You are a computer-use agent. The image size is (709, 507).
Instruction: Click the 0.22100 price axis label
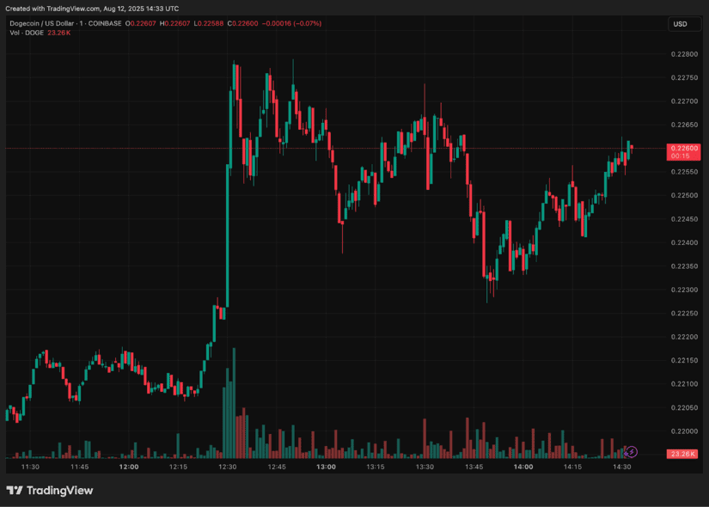coord(684,384)
